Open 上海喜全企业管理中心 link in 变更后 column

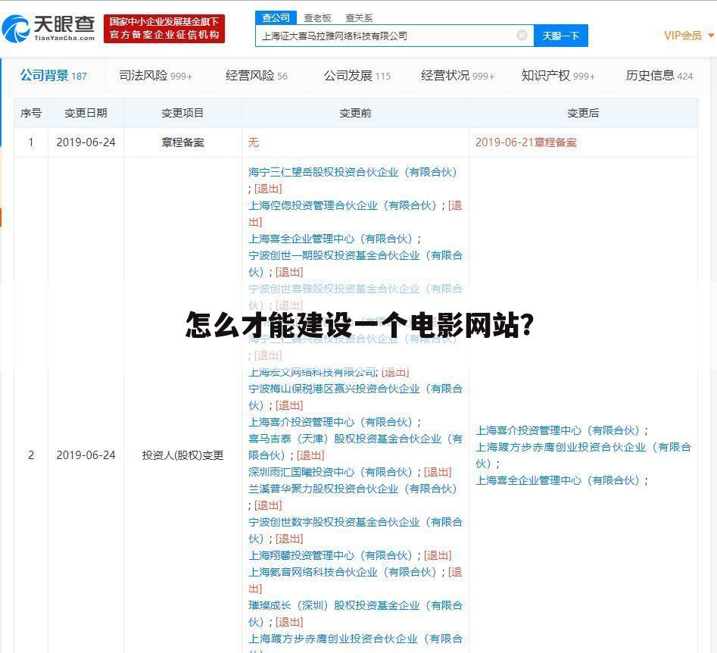557,480
